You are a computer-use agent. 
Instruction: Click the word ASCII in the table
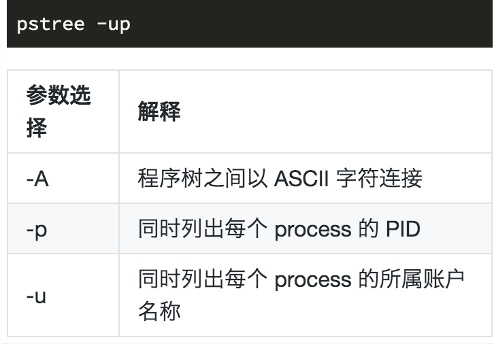click(x=301, y=178)
